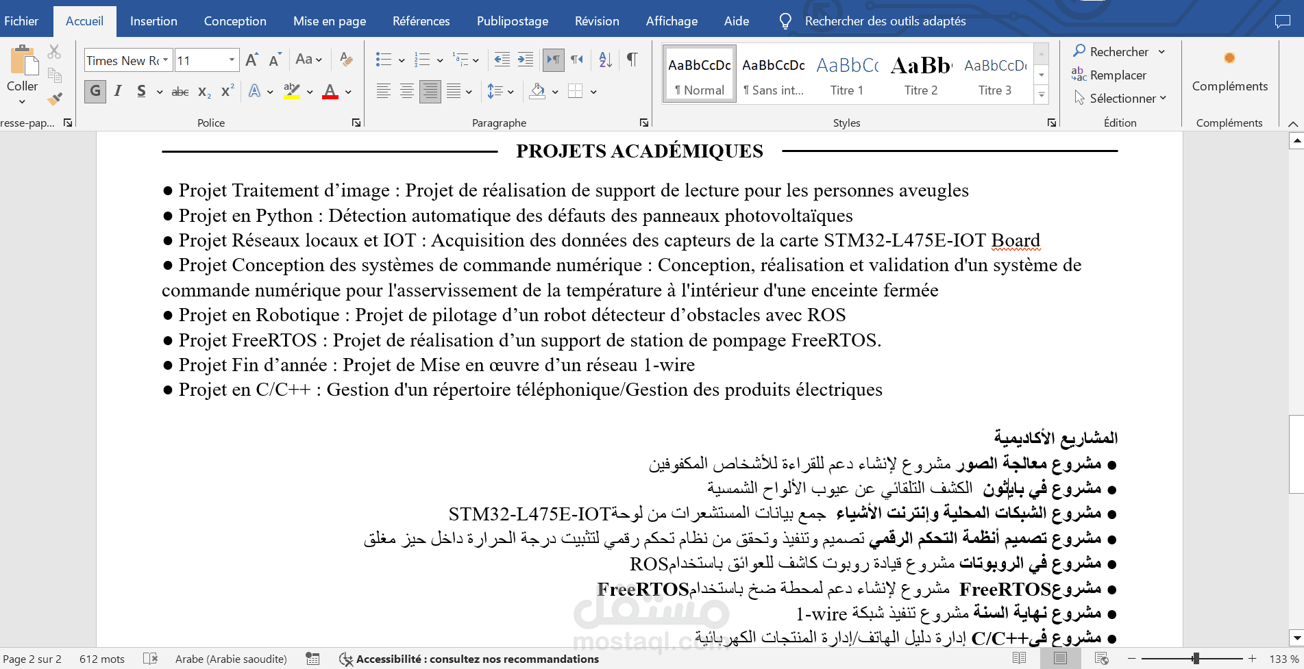
Task: Sort the selection with the A-Z icon
Action: click(x=605, y=60)
